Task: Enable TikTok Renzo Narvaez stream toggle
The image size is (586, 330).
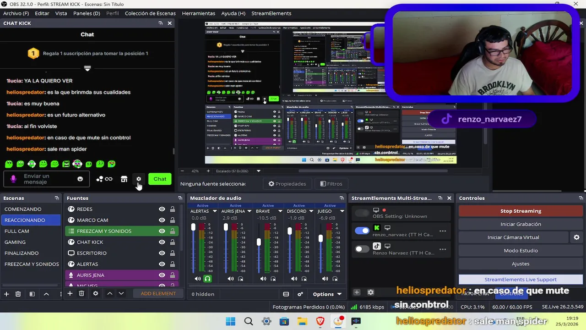Action: coord(362,249)
